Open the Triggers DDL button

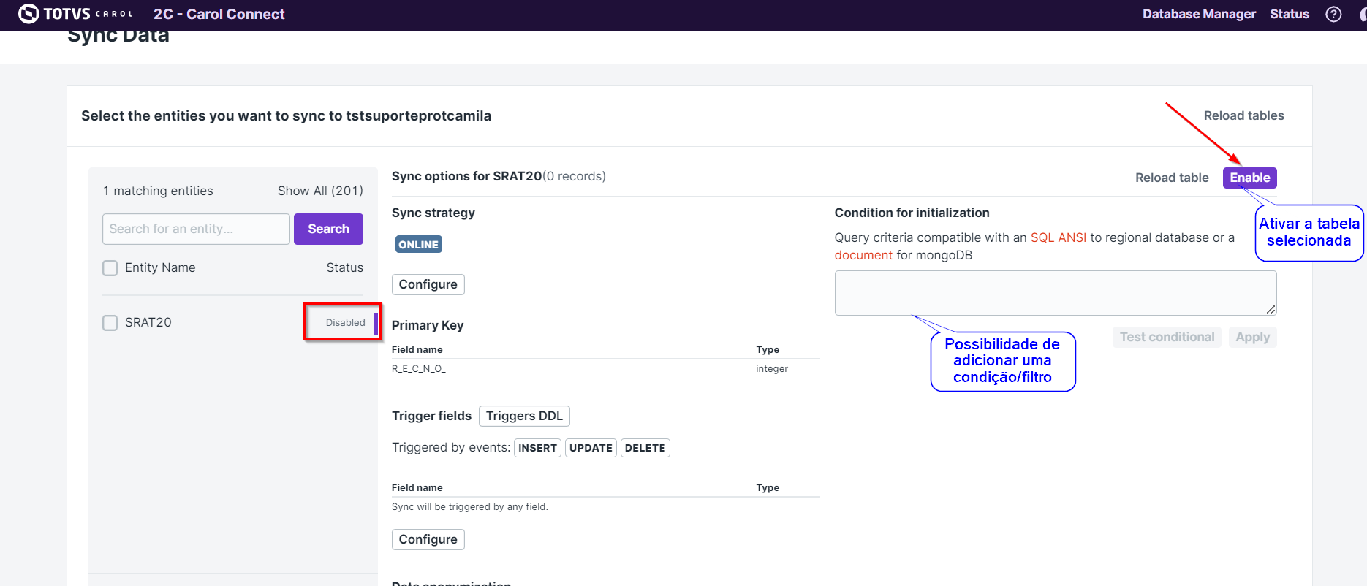[x=523, y=416]
